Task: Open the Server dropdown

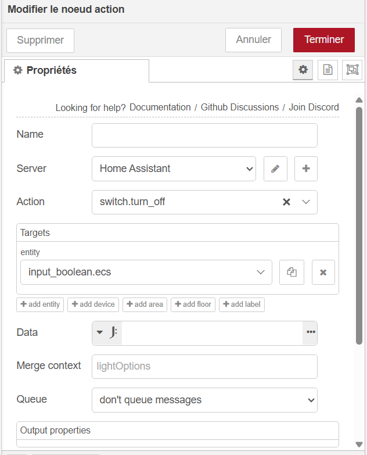Action: [x=174, y=169]
